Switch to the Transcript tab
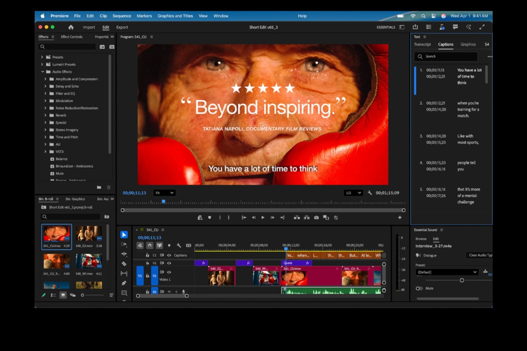527x351 pixels. pos(422,45)
